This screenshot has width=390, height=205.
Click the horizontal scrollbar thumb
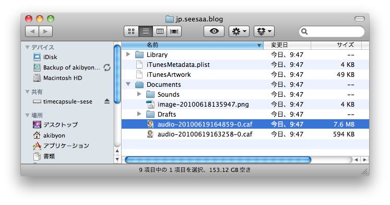(x=218, y=160)
